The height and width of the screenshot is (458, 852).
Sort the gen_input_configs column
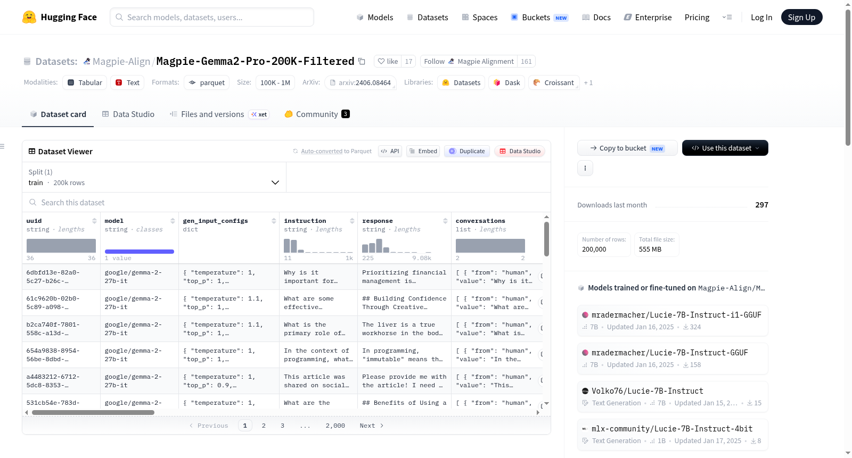click(x=274, y=221)
